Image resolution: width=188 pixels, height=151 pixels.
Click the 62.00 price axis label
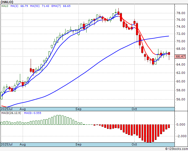[181, 73]
